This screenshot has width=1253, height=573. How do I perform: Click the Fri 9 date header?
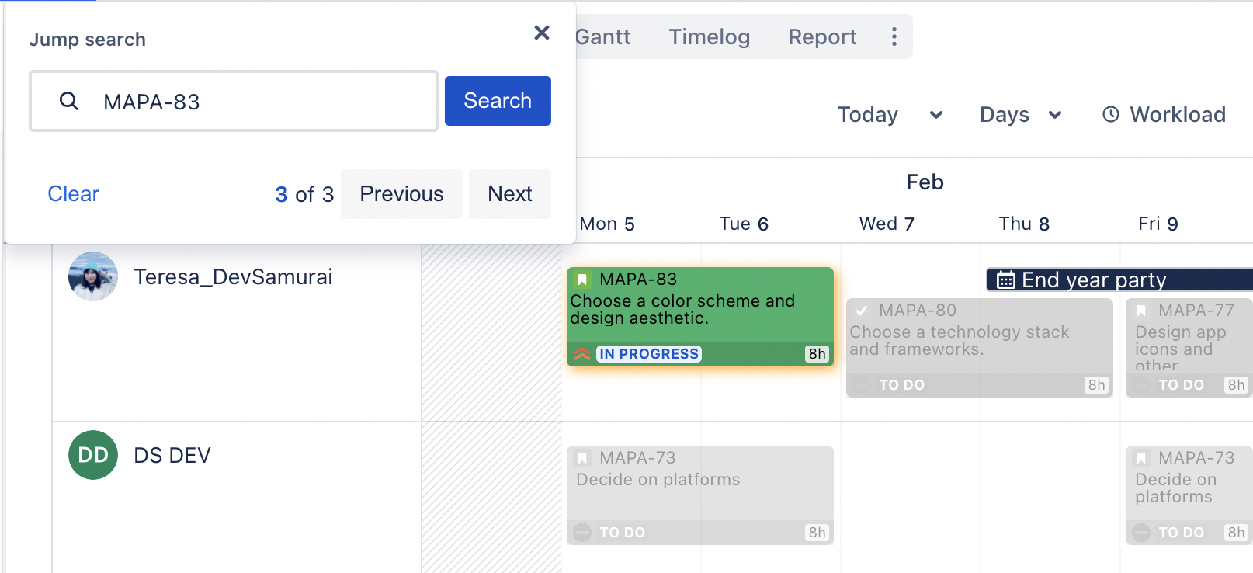tap(1158, 224)
